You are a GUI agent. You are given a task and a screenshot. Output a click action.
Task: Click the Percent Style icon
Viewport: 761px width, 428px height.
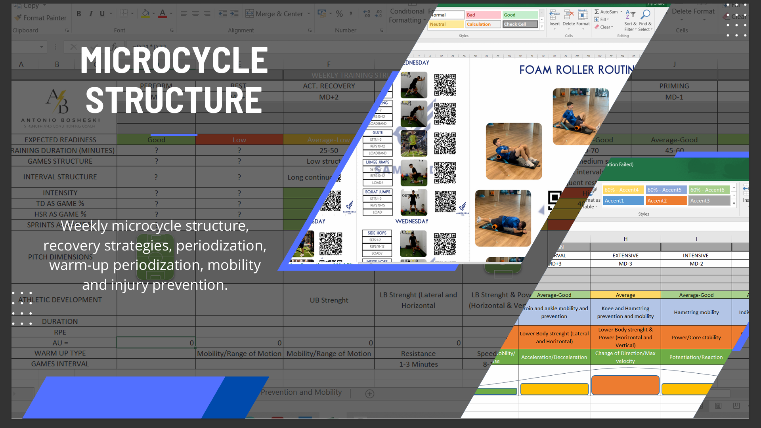339,14
